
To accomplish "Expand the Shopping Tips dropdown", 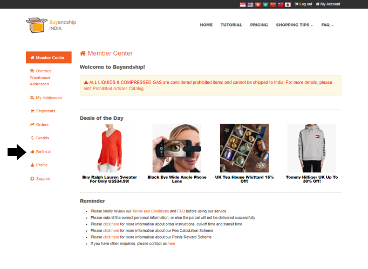I will tap(294, 25).
